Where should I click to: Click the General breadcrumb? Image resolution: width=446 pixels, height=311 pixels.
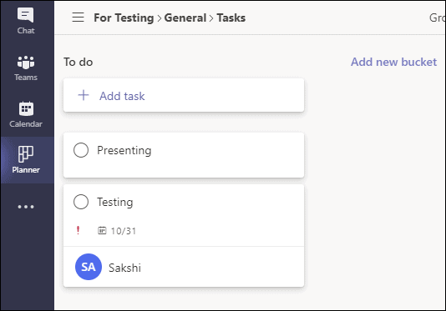point(185,18)
